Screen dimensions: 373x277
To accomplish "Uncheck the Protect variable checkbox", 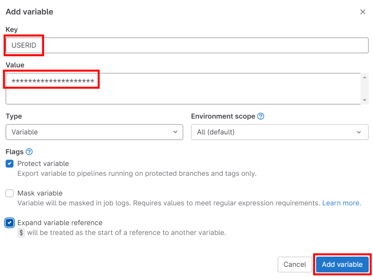I will click(x=9, y=163).
